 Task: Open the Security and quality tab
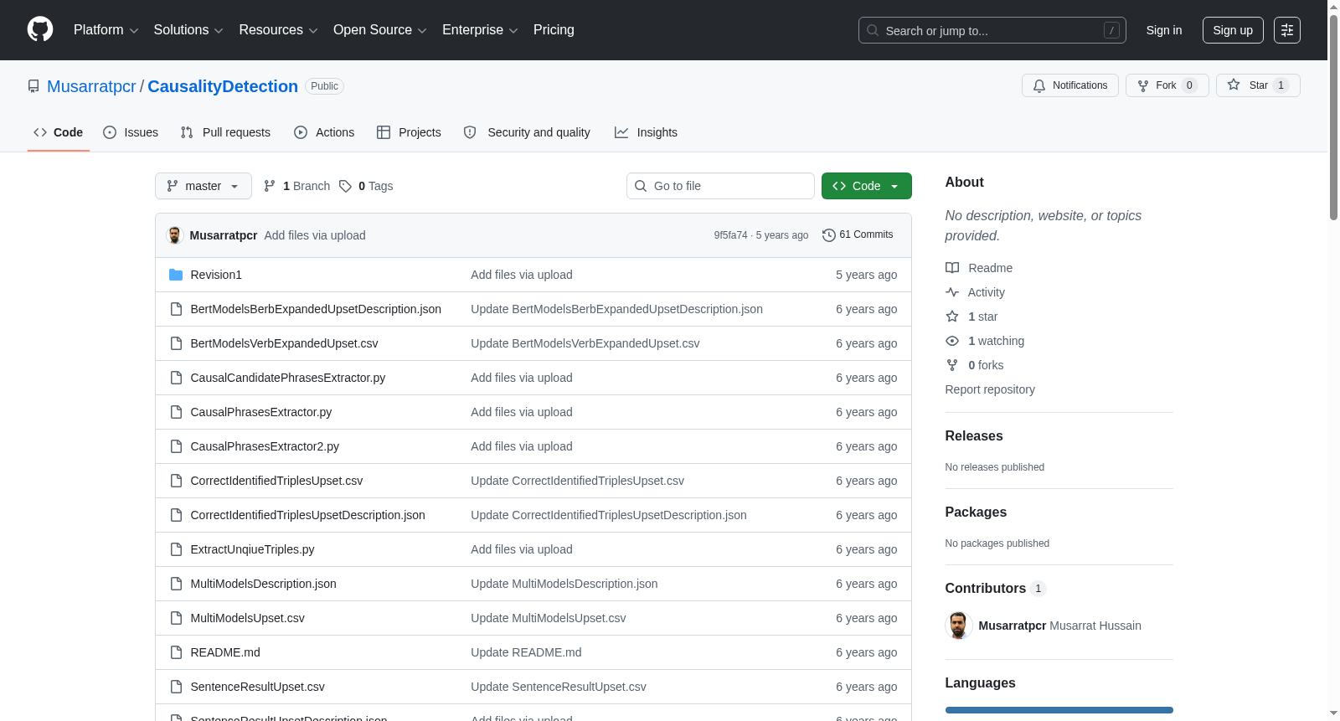(x=527, y=132)
